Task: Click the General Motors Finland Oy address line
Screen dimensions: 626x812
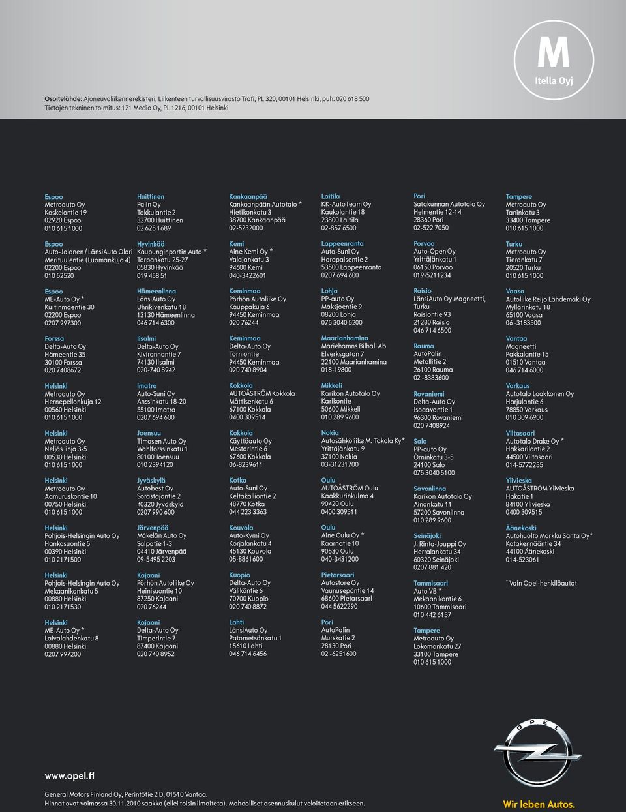Action: (x=126, y=794)
